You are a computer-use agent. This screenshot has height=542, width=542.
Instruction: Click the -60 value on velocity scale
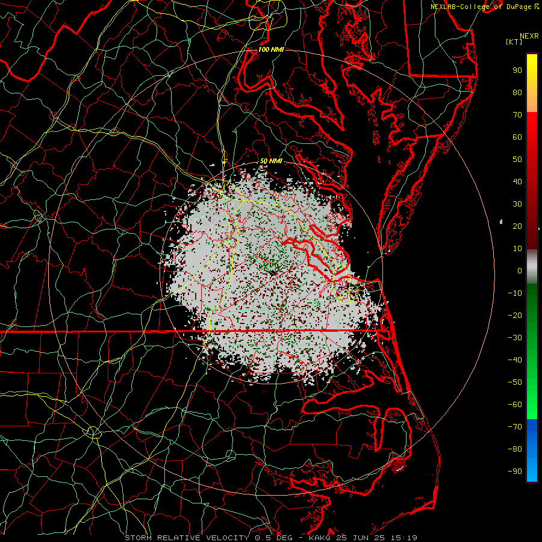pyautogui.click(x=515, y=405)
